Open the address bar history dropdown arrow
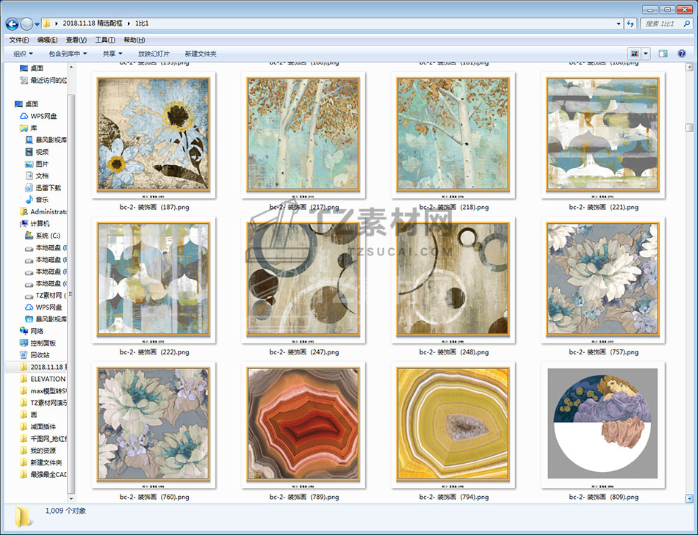Image resolution: width=698 pixels, height=535 pixels. 617,24
